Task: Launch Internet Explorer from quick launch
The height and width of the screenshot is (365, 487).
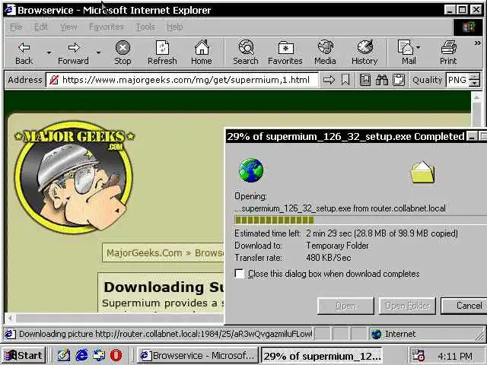Action: click(81, 355)
